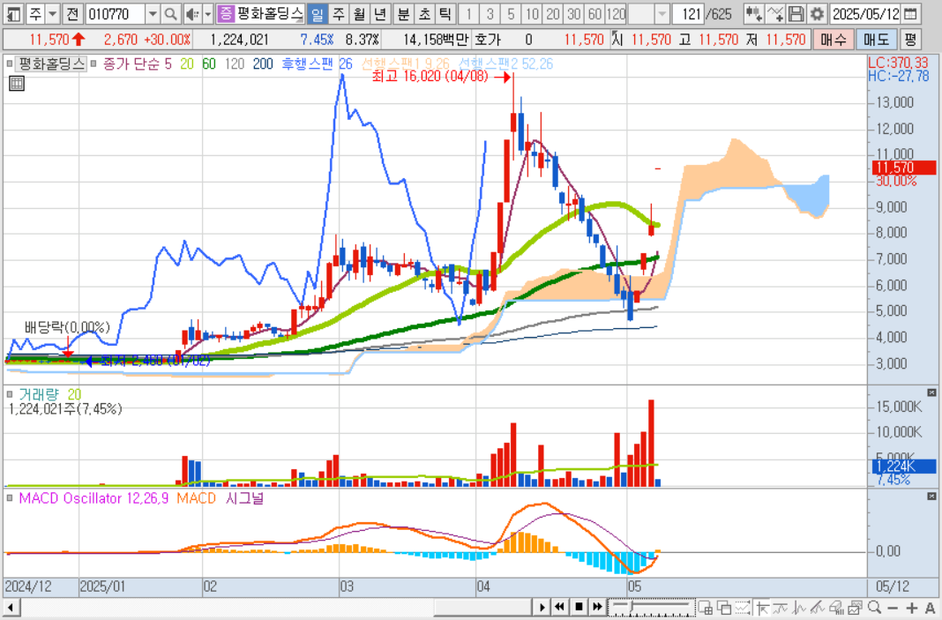942x620 pixels.
Task: Switch to 초 second chart
Action: (x=424, y=13)
